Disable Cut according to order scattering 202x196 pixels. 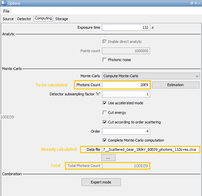(x=105, y=122)
